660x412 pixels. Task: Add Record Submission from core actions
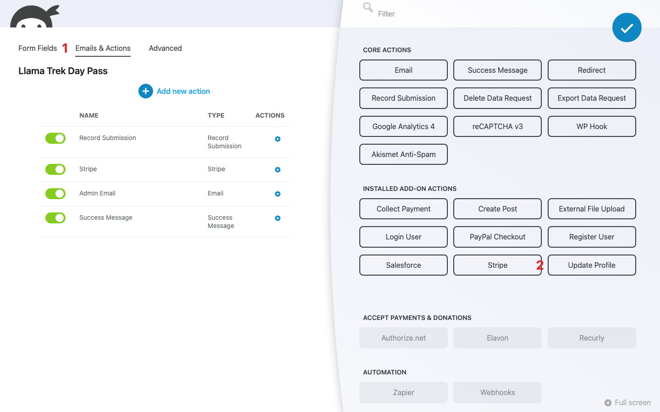pyautogui.click(x=403, y=98)
